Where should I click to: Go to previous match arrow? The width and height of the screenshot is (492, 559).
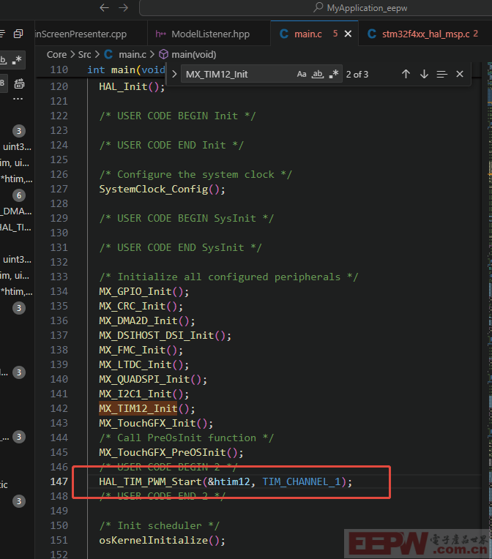pyautogui.click(x=406, y=74)
